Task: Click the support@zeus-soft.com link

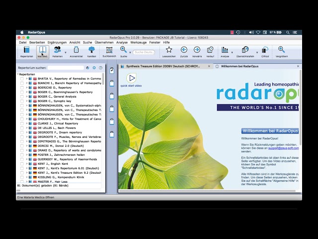Action: coord(283,148)
